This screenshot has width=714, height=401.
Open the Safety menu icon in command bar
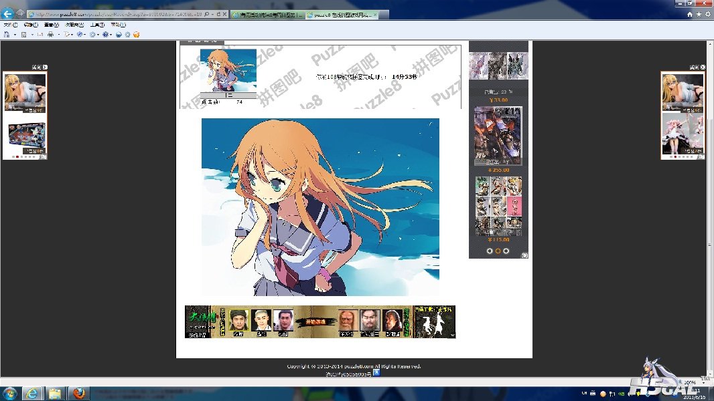coord(80,35)
